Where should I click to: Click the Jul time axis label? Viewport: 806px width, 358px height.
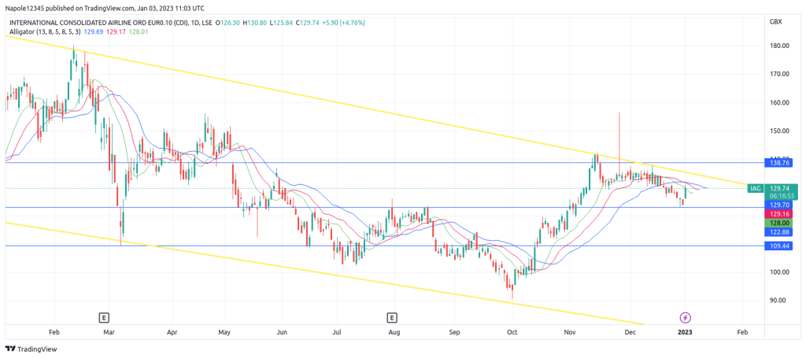[337, 333]
